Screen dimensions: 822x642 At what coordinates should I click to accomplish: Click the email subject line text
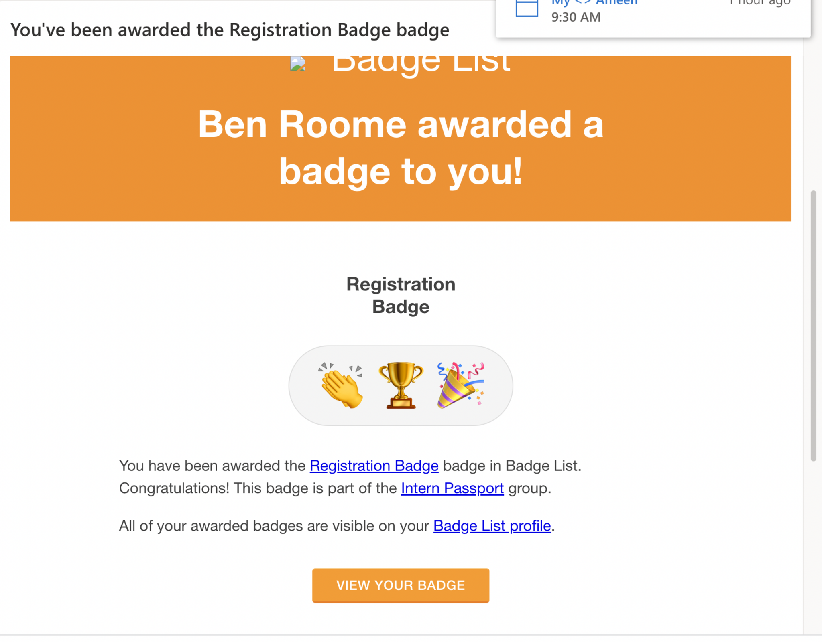230,30
